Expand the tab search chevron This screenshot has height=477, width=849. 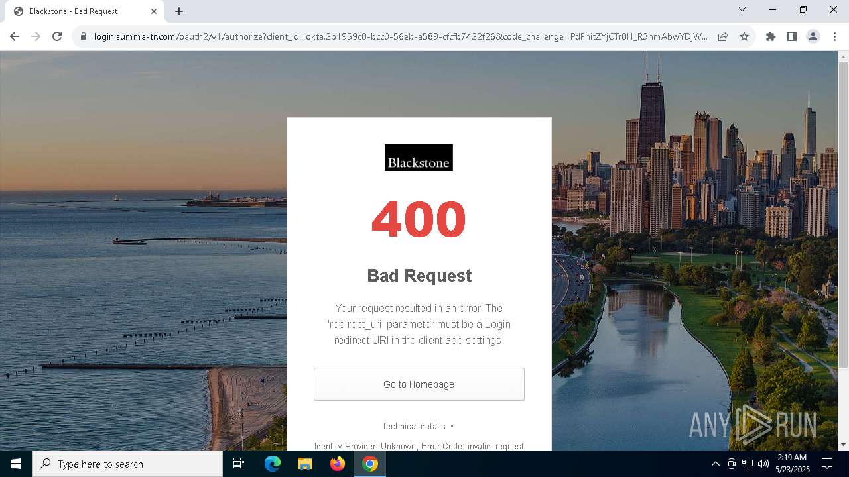(x=742, y=9)
